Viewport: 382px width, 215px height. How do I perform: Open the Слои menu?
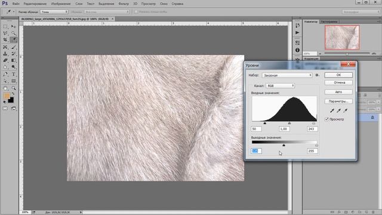pyautogui.click(x=79, y=4)
